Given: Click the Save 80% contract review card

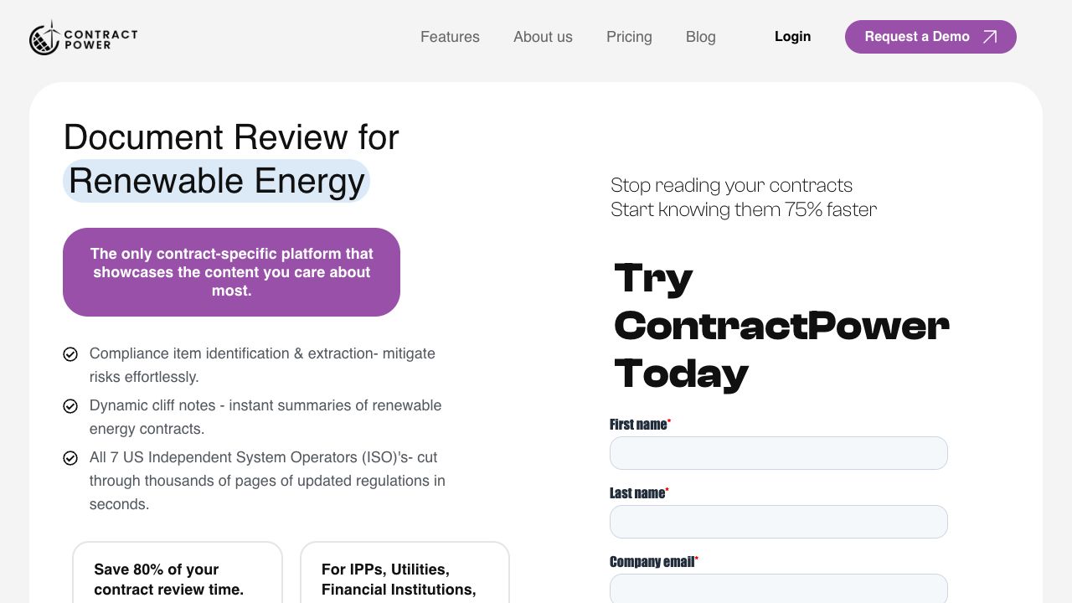Looking at the screenshot, I should (x=178, y=575).
